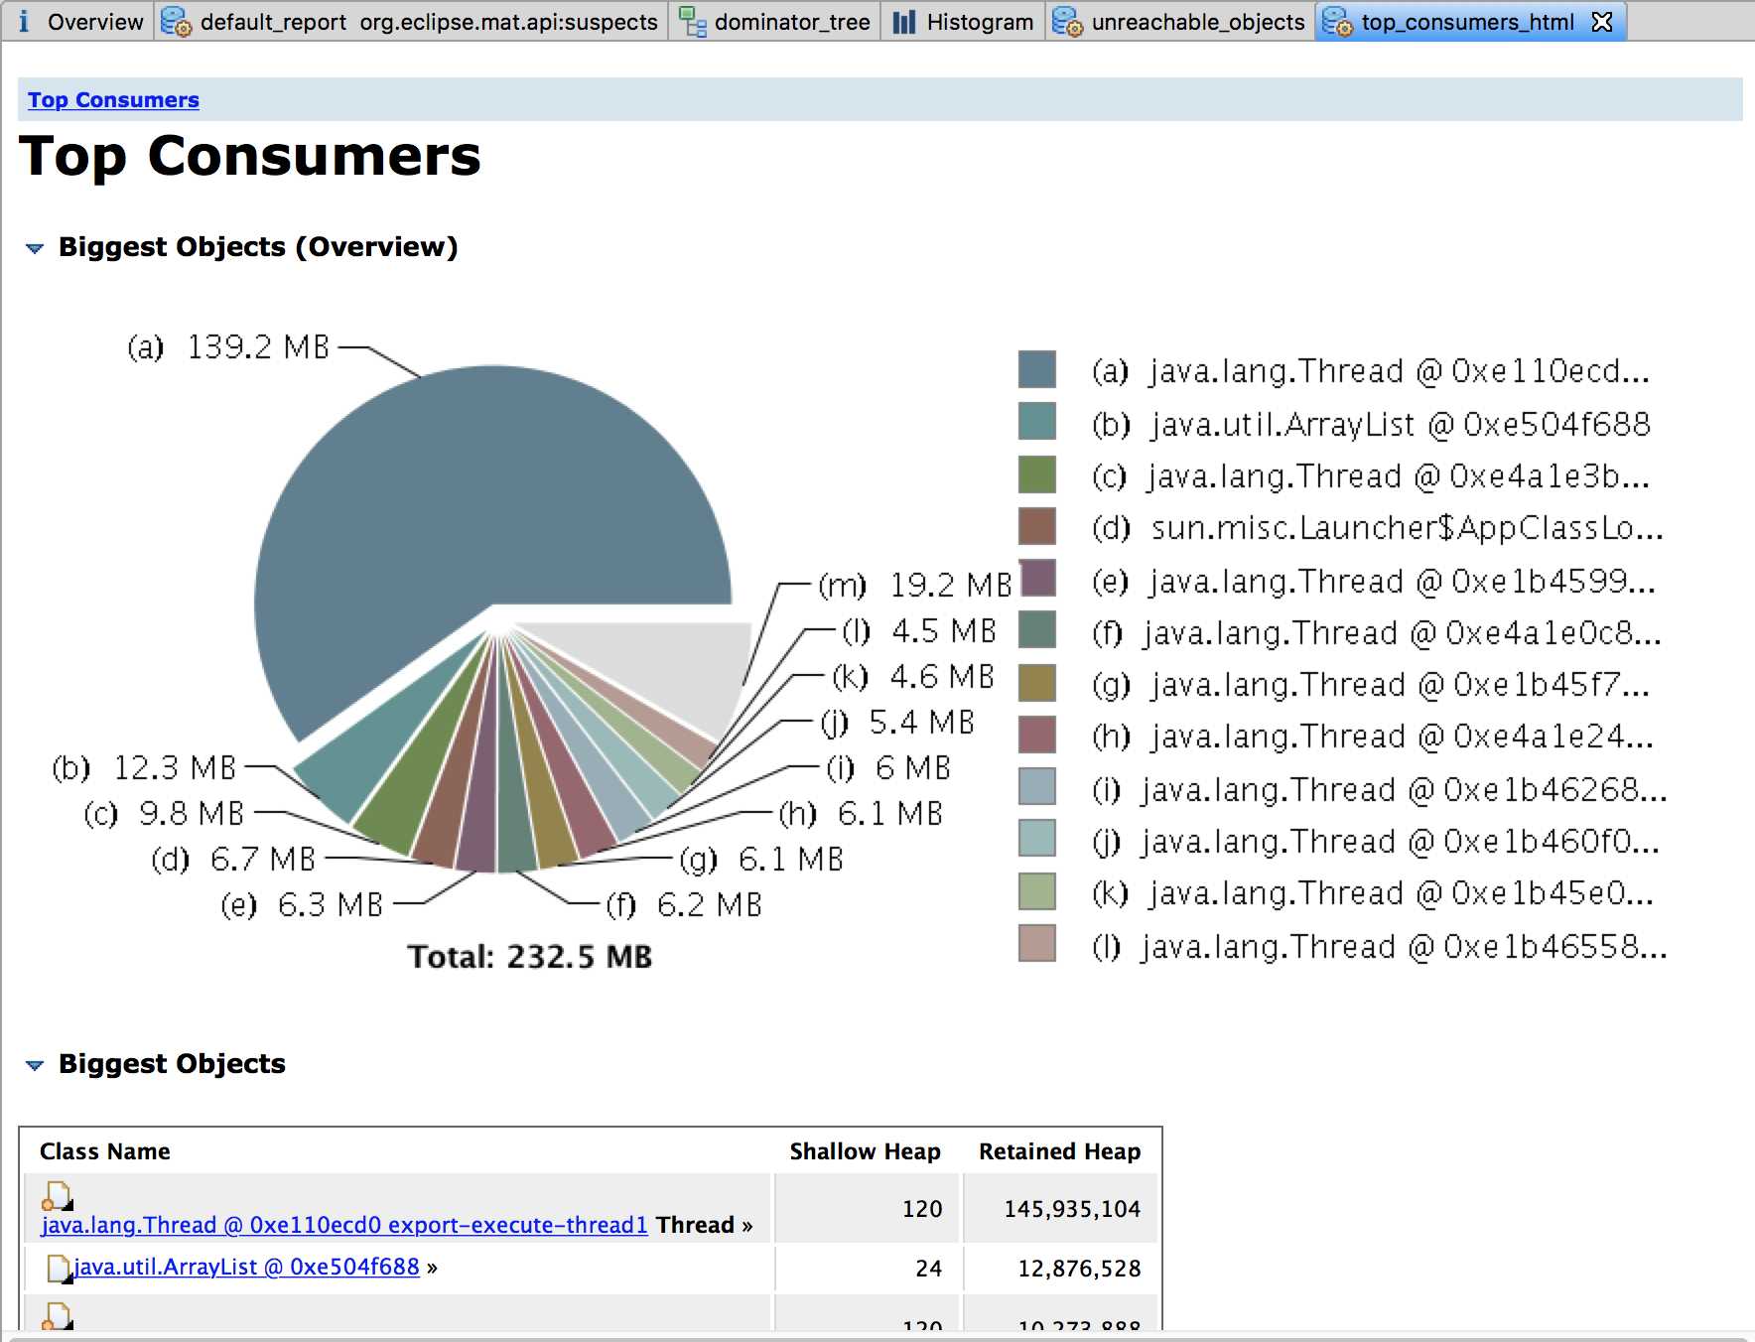The height and width of the screenshot is (1342, 1755).
Task: Click legend swatch (i) Thread 0xe1b46268
Action: [1037, 786]
